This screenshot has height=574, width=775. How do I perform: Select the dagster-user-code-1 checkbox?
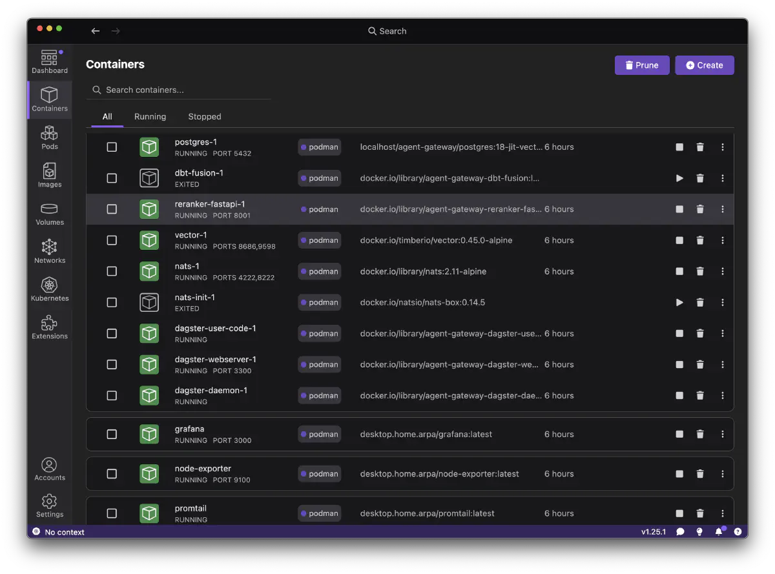coord(112,334)
